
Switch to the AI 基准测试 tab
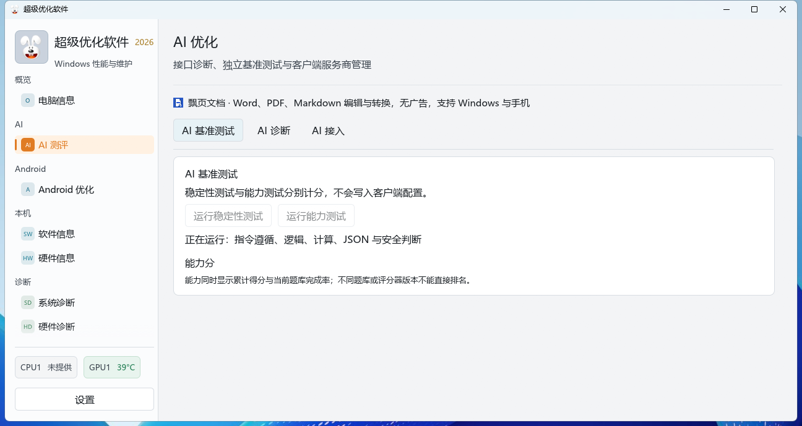(208, 130)
